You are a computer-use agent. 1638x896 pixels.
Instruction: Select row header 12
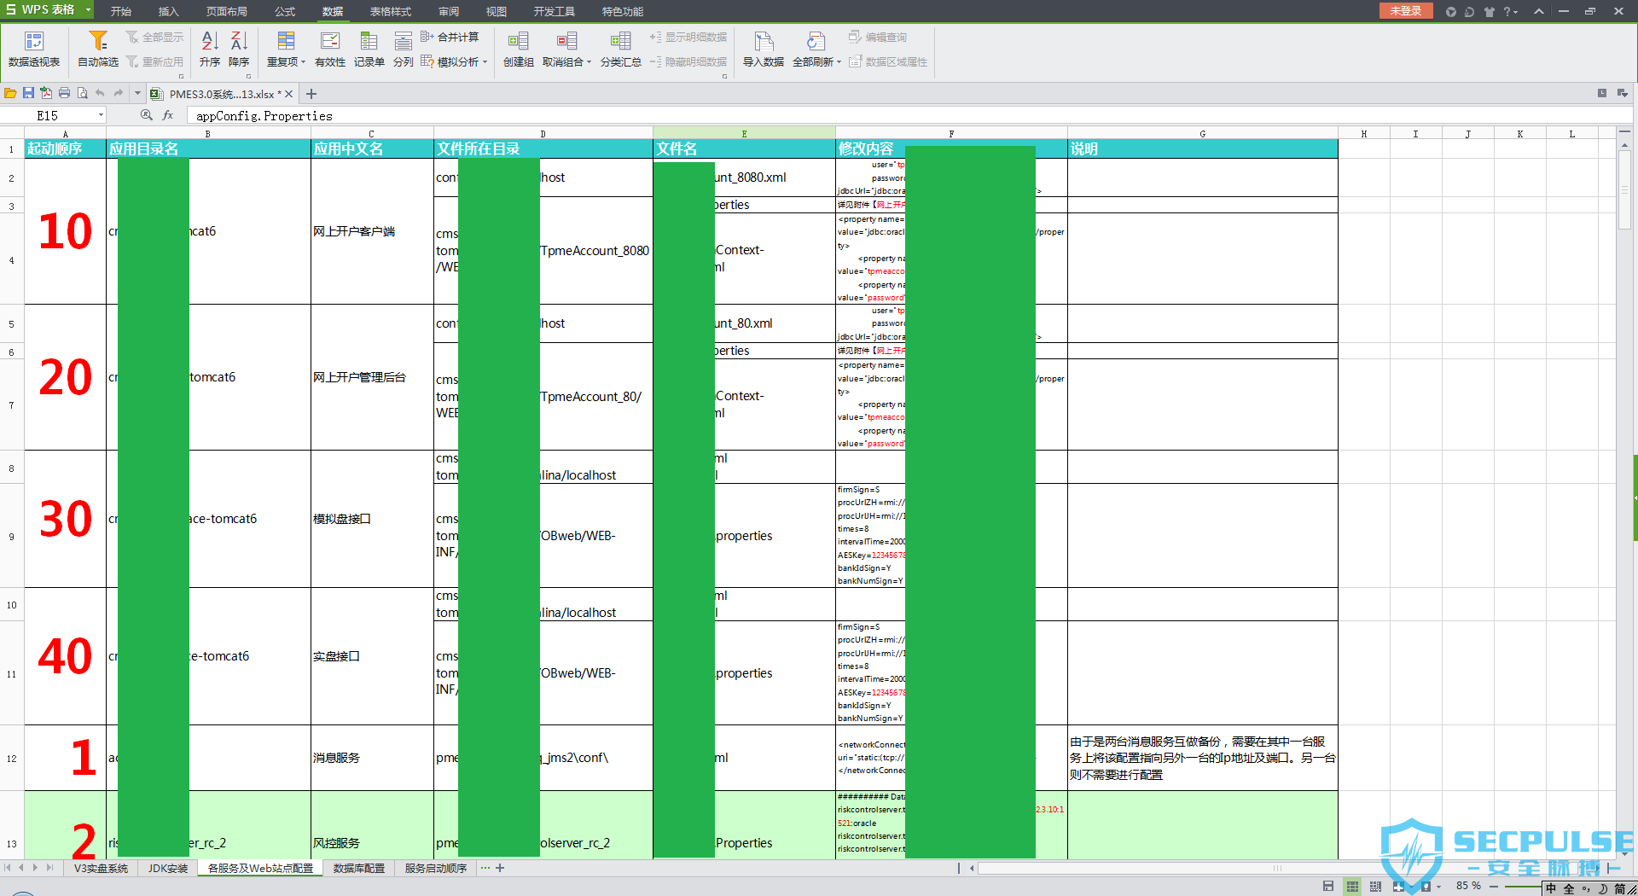pyautogui.click(x=12, y=758)
